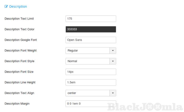Click the Description Font Weight label
This screenshot has width=184, height=112.
coord(21,50)
